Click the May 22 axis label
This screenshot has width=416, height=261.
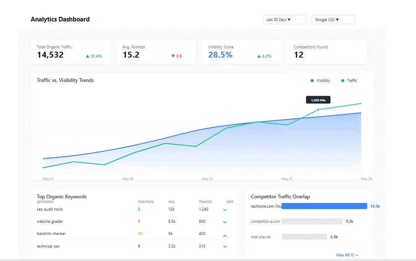(x=287, y=179)
